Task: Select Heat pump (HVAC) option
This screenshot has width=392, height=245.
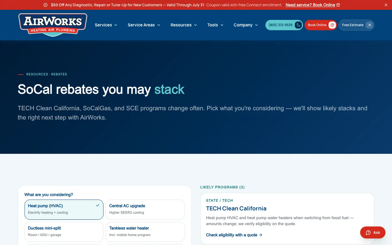Action: (64, 209)
